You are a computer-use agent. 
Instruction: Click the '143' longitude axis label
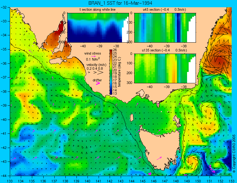pos(121,181)
